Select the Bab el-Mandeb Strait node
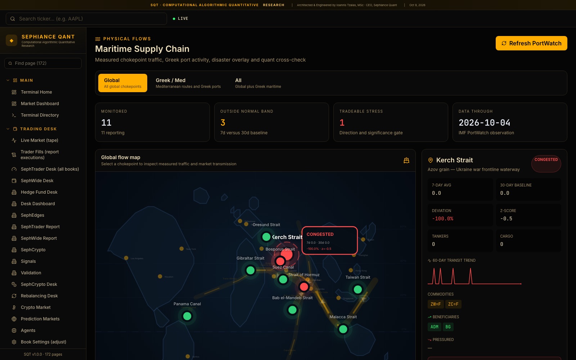Screen dimensions: 576x360 293,310
